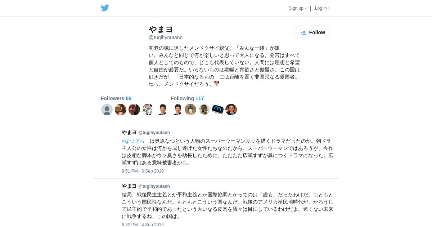Select the suited man avatar in Following row
Viewport: 432px width, 227px height.
coord(177,110)
